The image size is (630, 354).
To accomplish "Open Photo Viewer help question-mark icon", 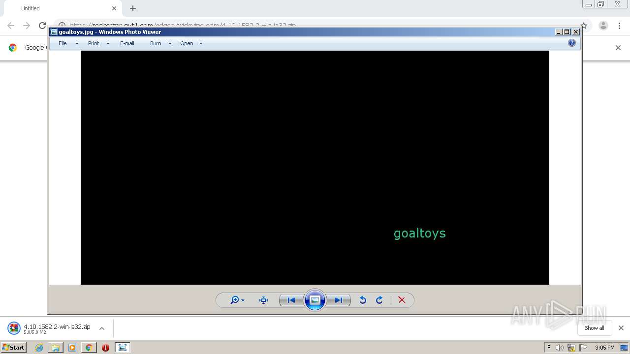I will tap(571, 43).
